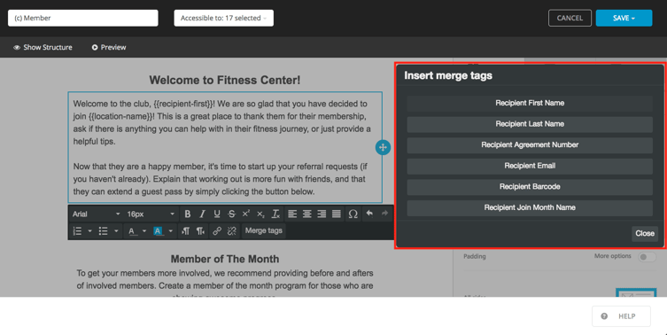The image size is (667, 335).
Task: Select the Member of The Month heading
Action: (225, 259)
